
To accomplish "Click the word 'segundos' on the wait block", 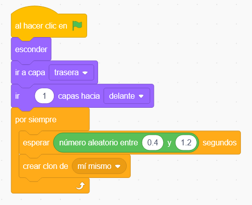I will tap(220, 143).
